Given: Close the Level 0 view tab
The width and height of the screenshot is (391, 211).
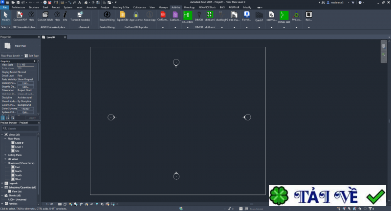Looking at the screenshot, I should (65, 38).
